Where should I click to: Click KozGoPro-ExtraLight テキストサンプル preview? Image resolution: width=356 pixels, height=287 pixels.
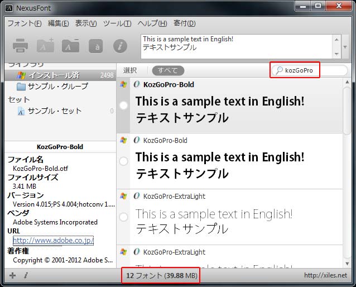tap(182, 228)
